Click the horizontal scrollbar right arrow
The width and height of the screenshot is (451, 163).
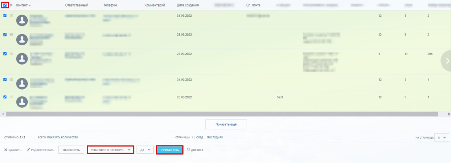449,114
